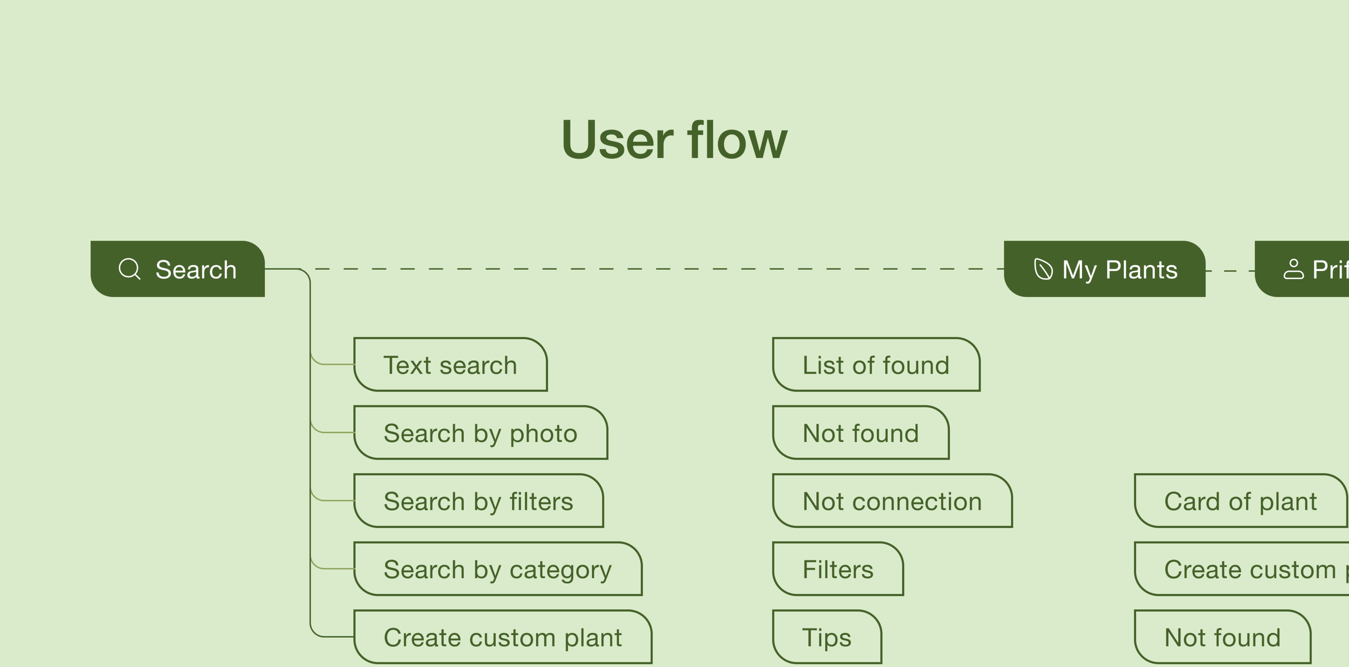Choose the Search by filters node
Image resolution: width=1349 pixels, height=667 pixels.
coord(478,501)
